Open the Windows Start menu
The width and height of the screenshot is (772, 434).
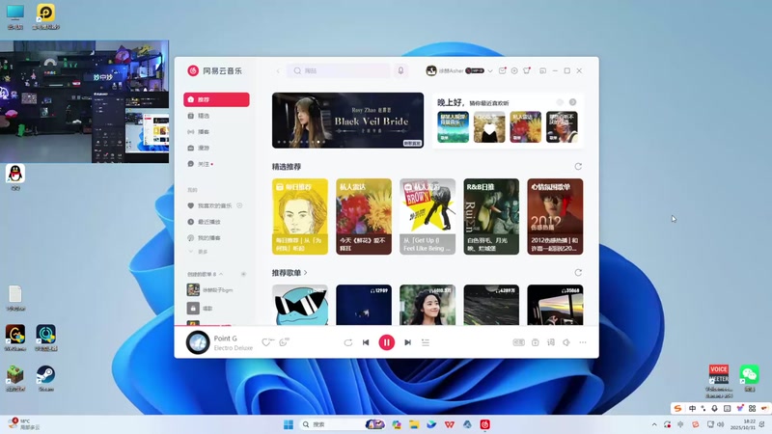point(289,424)
